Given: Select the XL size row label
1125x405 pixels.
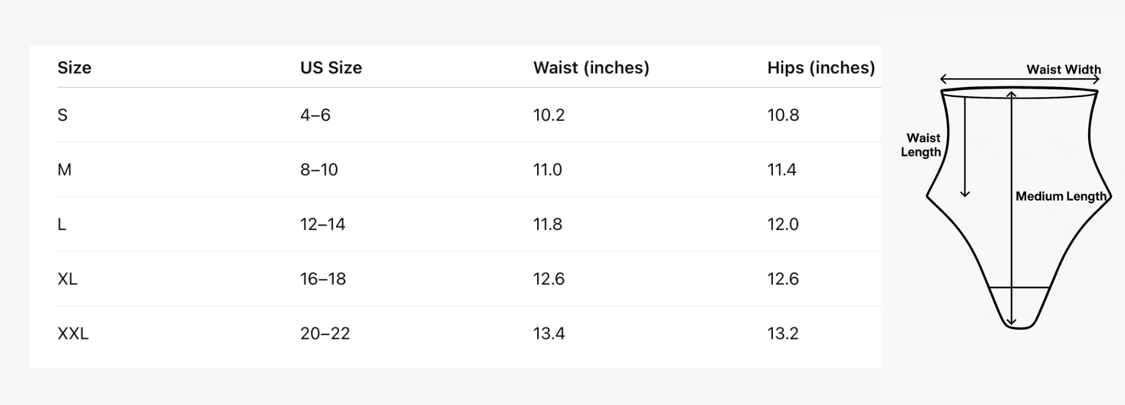Looking at the screenshot, I should [67, 279].
